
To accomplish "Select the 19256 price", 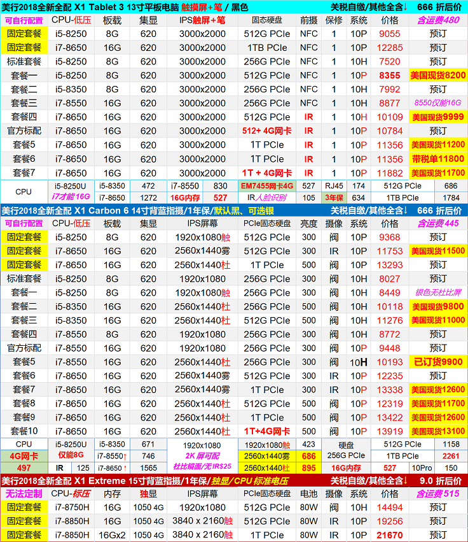I will tap(390, 521).
